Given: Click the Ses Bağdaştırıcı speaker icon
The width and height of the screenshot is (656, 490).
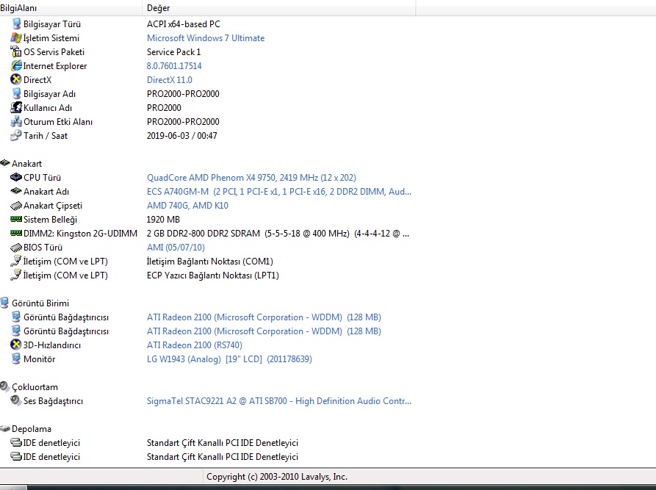Looking at the screenshot, I should click(x=16, y=401).
